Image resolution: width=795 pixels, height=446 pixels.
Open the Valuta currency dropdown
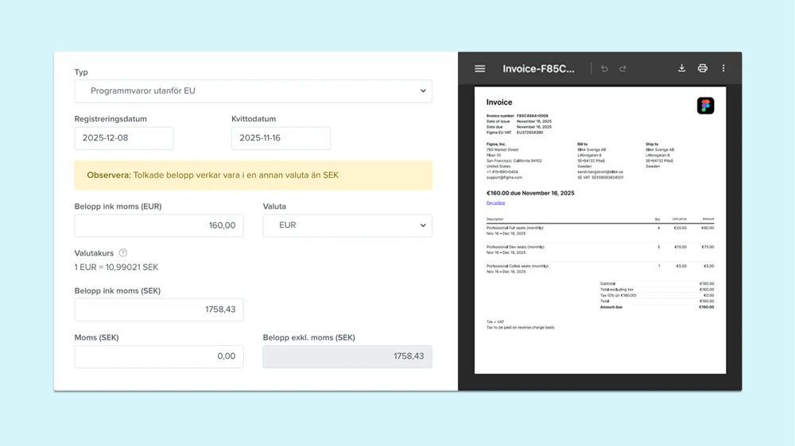[347, 225]
